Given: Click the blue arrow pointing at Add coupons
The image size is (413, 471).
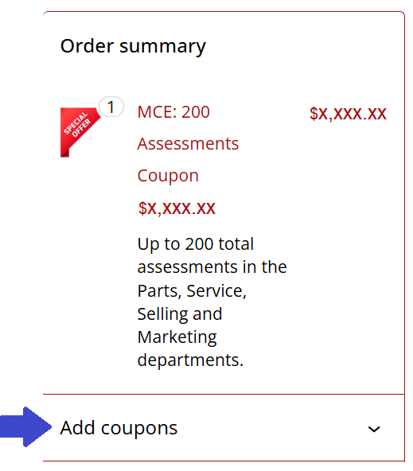Looking at the screenshot, I should pyautogui.click(x=25, y=426).
